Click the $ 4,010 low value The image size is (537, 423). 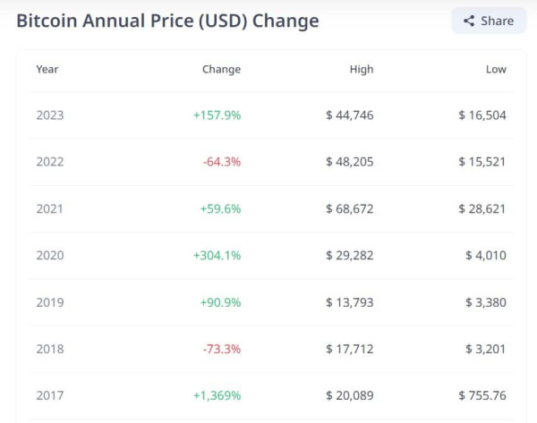(x=485, y=256)
